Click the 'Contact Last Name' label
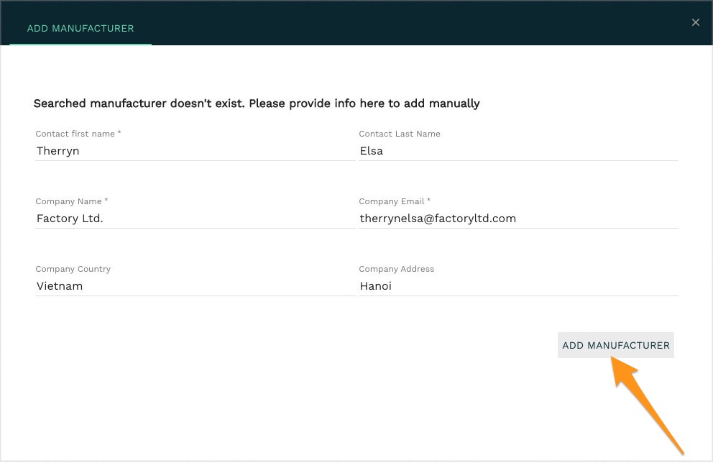Screen dimensions: 713x463 click(x=399, y=134)
